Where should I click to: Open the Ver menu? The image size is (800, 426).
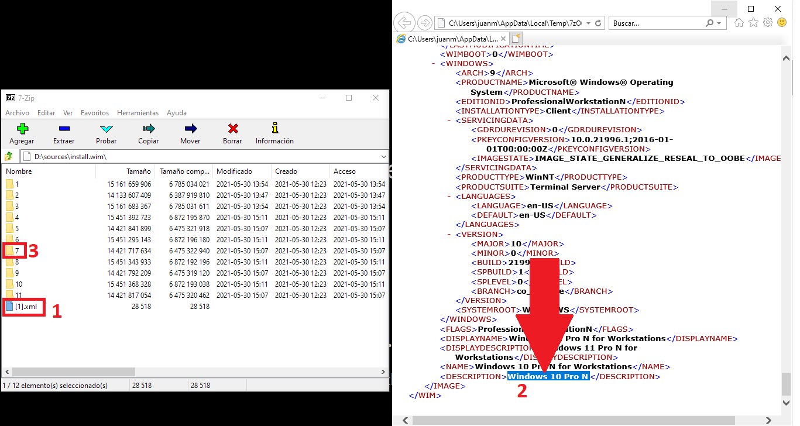point(68,113)
